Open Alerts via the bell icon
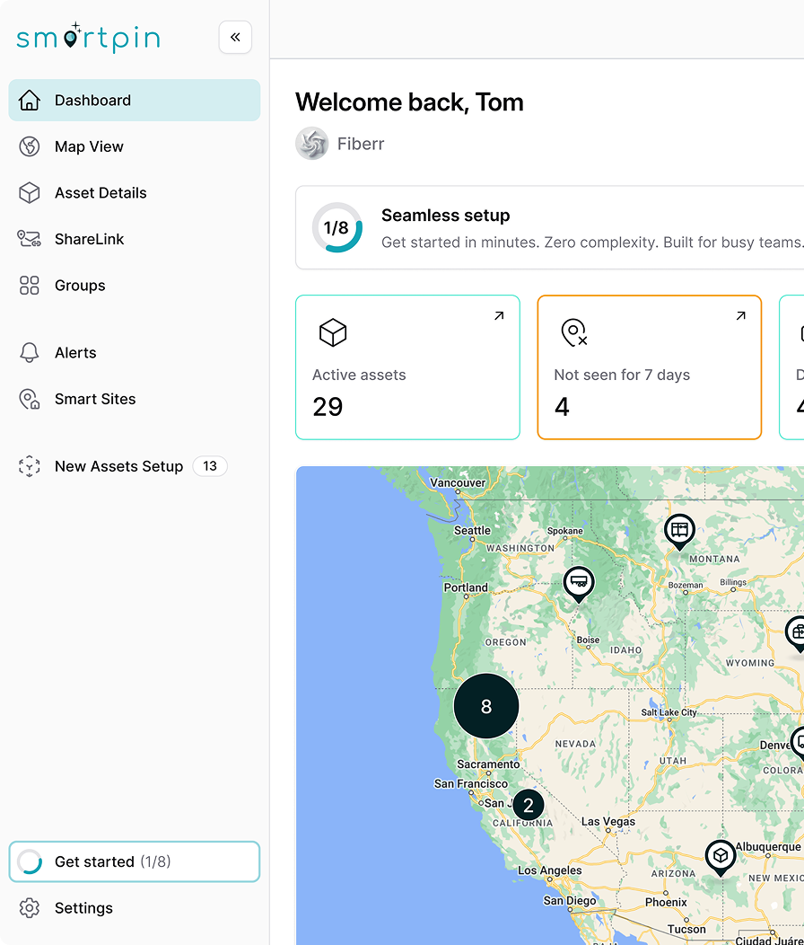The image size is (804, 945). click(x=30, y=352)
